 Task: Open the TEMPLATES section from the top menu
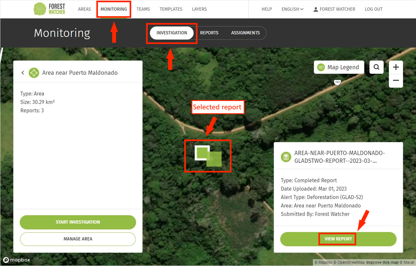pyautogui.click(x=171, y=9)
